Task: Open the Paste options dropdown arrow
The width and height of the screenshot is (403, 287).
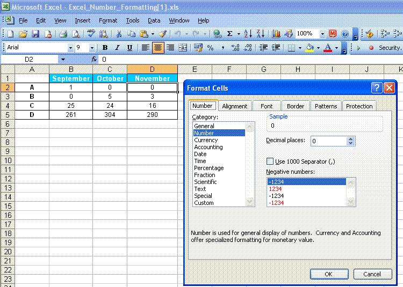Action: point(153,34)
